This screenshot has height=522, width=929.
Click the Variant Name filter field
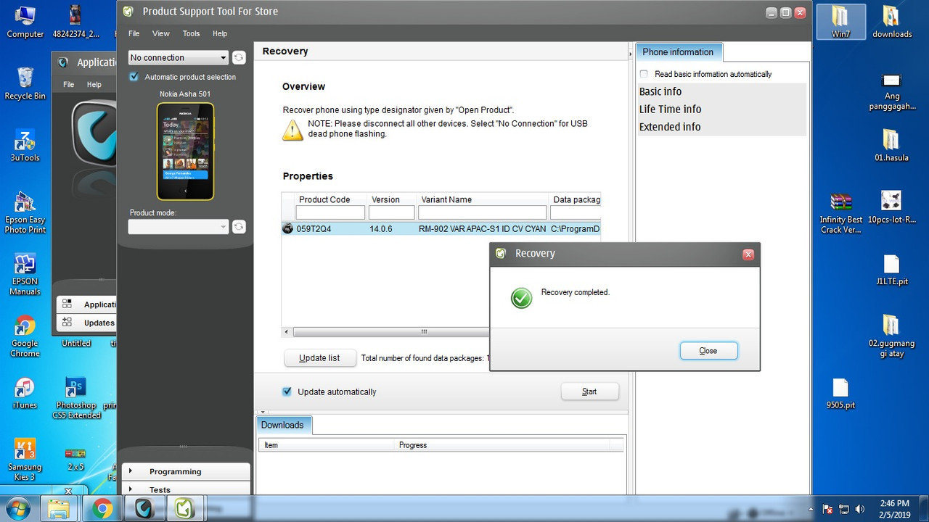[x=483, y=212]
